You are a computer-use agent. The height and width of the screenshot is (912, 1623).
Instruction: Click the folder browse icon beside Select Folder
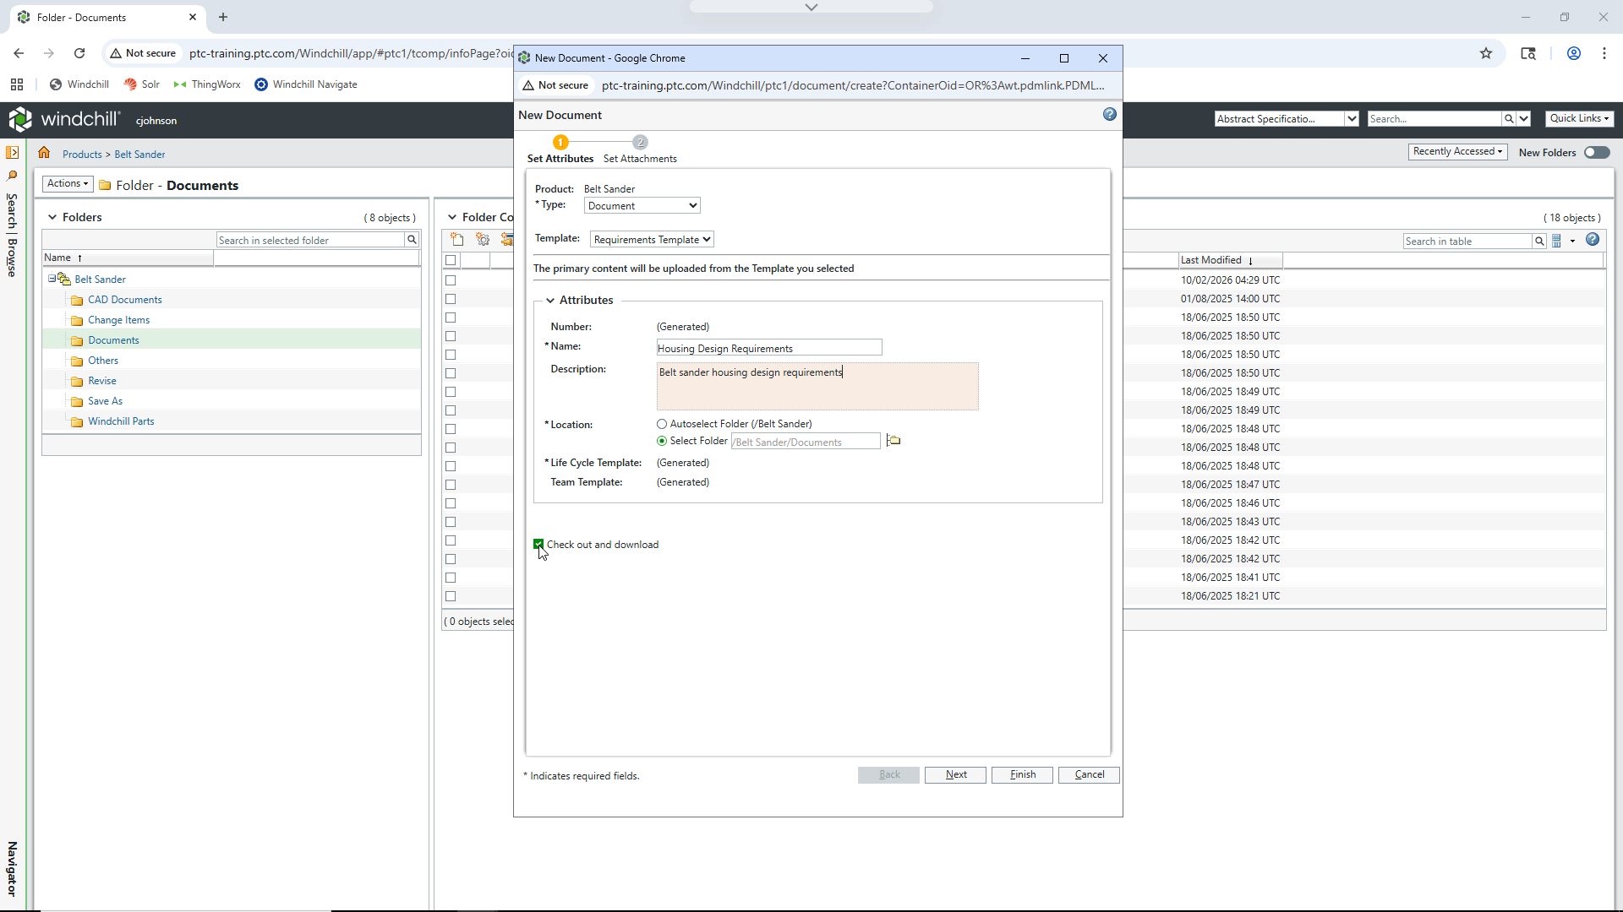893,441
